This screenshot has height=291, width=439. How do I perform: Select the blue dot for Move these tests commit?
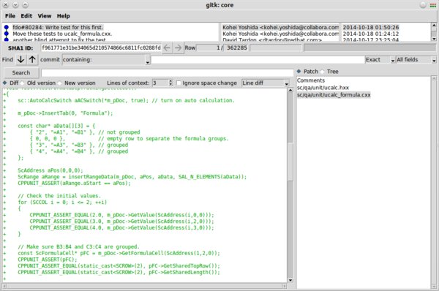[x=6, y=34]
